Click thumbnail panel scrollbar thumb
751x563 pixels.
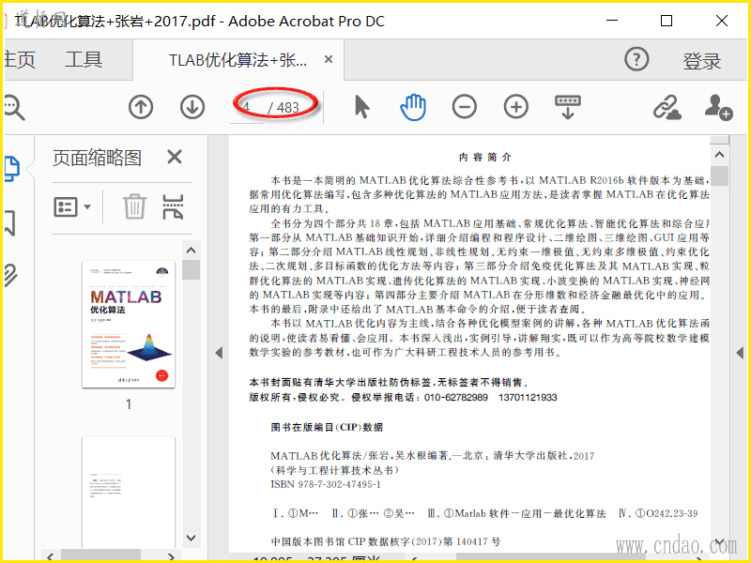(x=192, y=269)
